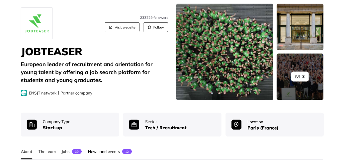Viewport: 343px width, 161px height.
Task: Click the European leader description text
Action: click(x=87, y=72)
